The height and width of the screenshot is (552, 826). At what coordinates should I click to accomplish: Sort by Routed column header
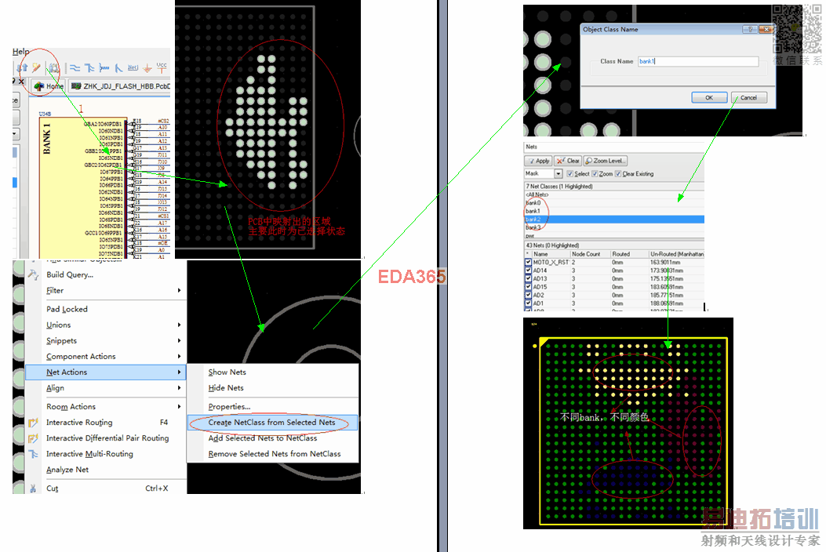tap(629, 254)
